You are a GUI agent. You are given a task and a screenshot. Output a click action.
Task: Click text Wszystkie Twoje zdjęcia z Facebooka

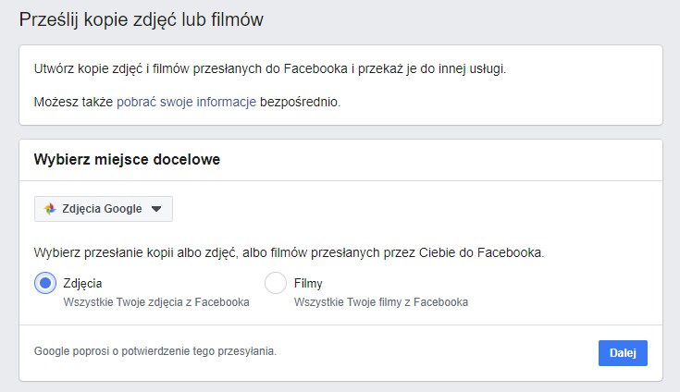click(x=156, y=302)
